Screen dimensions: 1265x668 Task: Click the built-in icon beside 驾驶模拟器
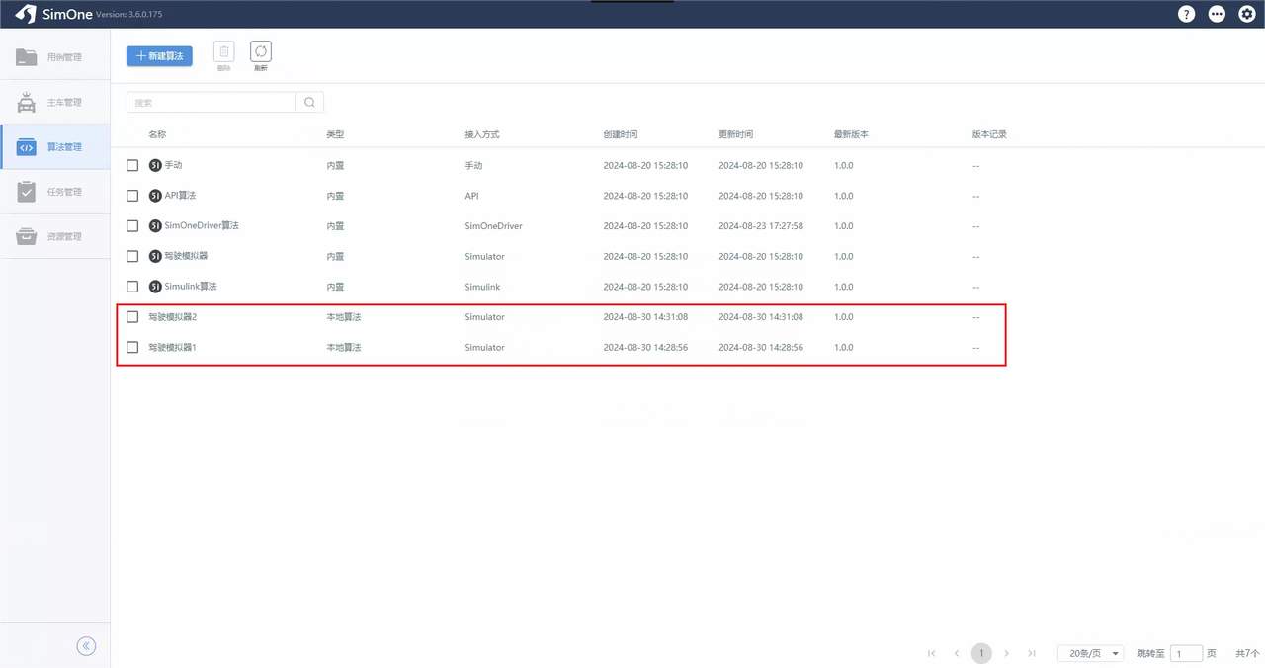155,256
